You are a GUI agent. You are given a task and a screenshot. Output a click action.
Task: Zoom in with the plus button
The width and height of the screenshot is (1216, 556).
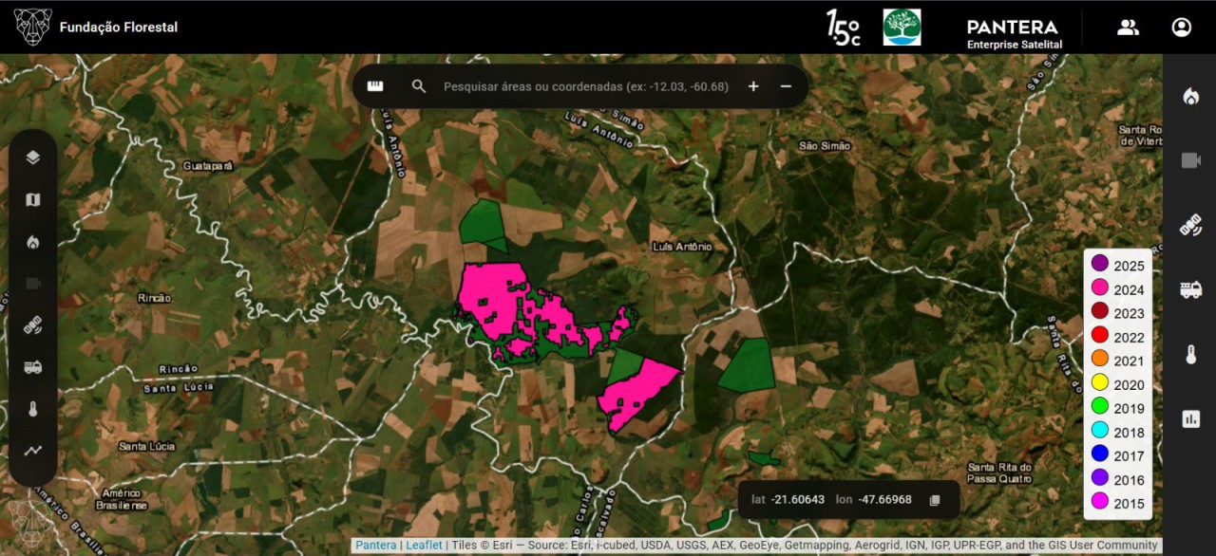coord(753,86)
